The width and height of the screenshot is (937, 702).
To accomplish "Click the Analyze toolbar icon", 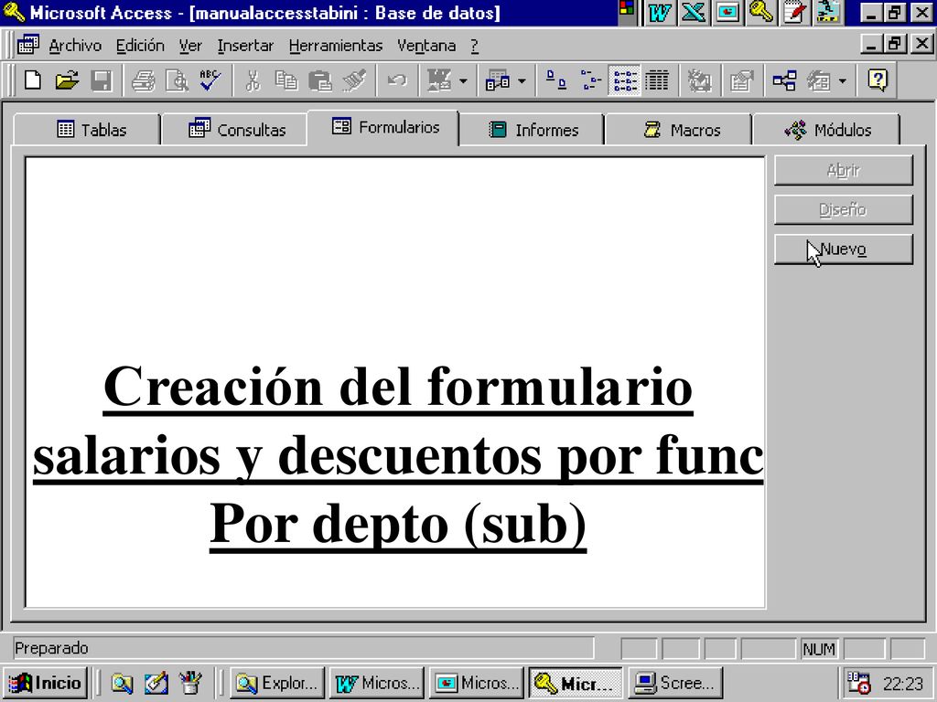I will coord(497,80).
